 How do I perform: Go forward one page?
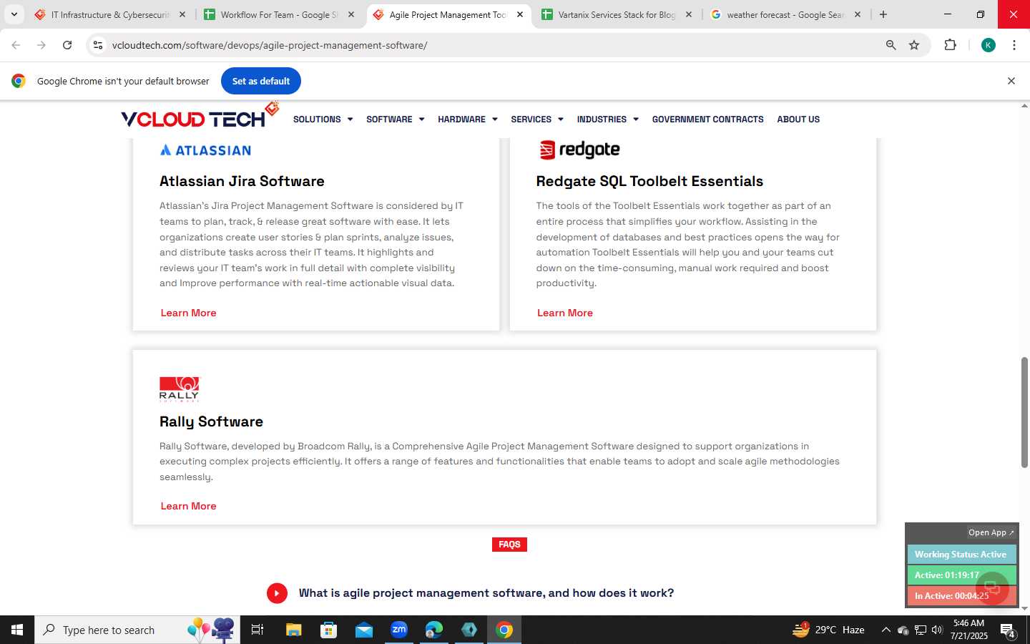41,45
